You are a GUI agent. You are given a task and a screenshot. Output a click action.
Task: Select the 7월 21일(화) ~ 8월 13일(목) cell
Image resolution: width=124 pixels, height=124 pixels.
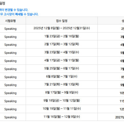pos(62,85)
